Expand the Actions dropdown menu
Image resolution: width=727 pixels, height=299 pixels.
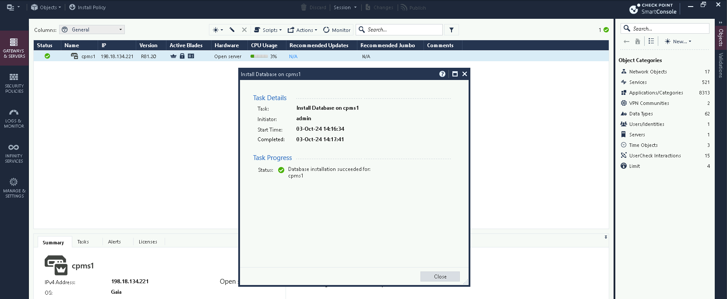pyautogui.click(x=302, y=30)
